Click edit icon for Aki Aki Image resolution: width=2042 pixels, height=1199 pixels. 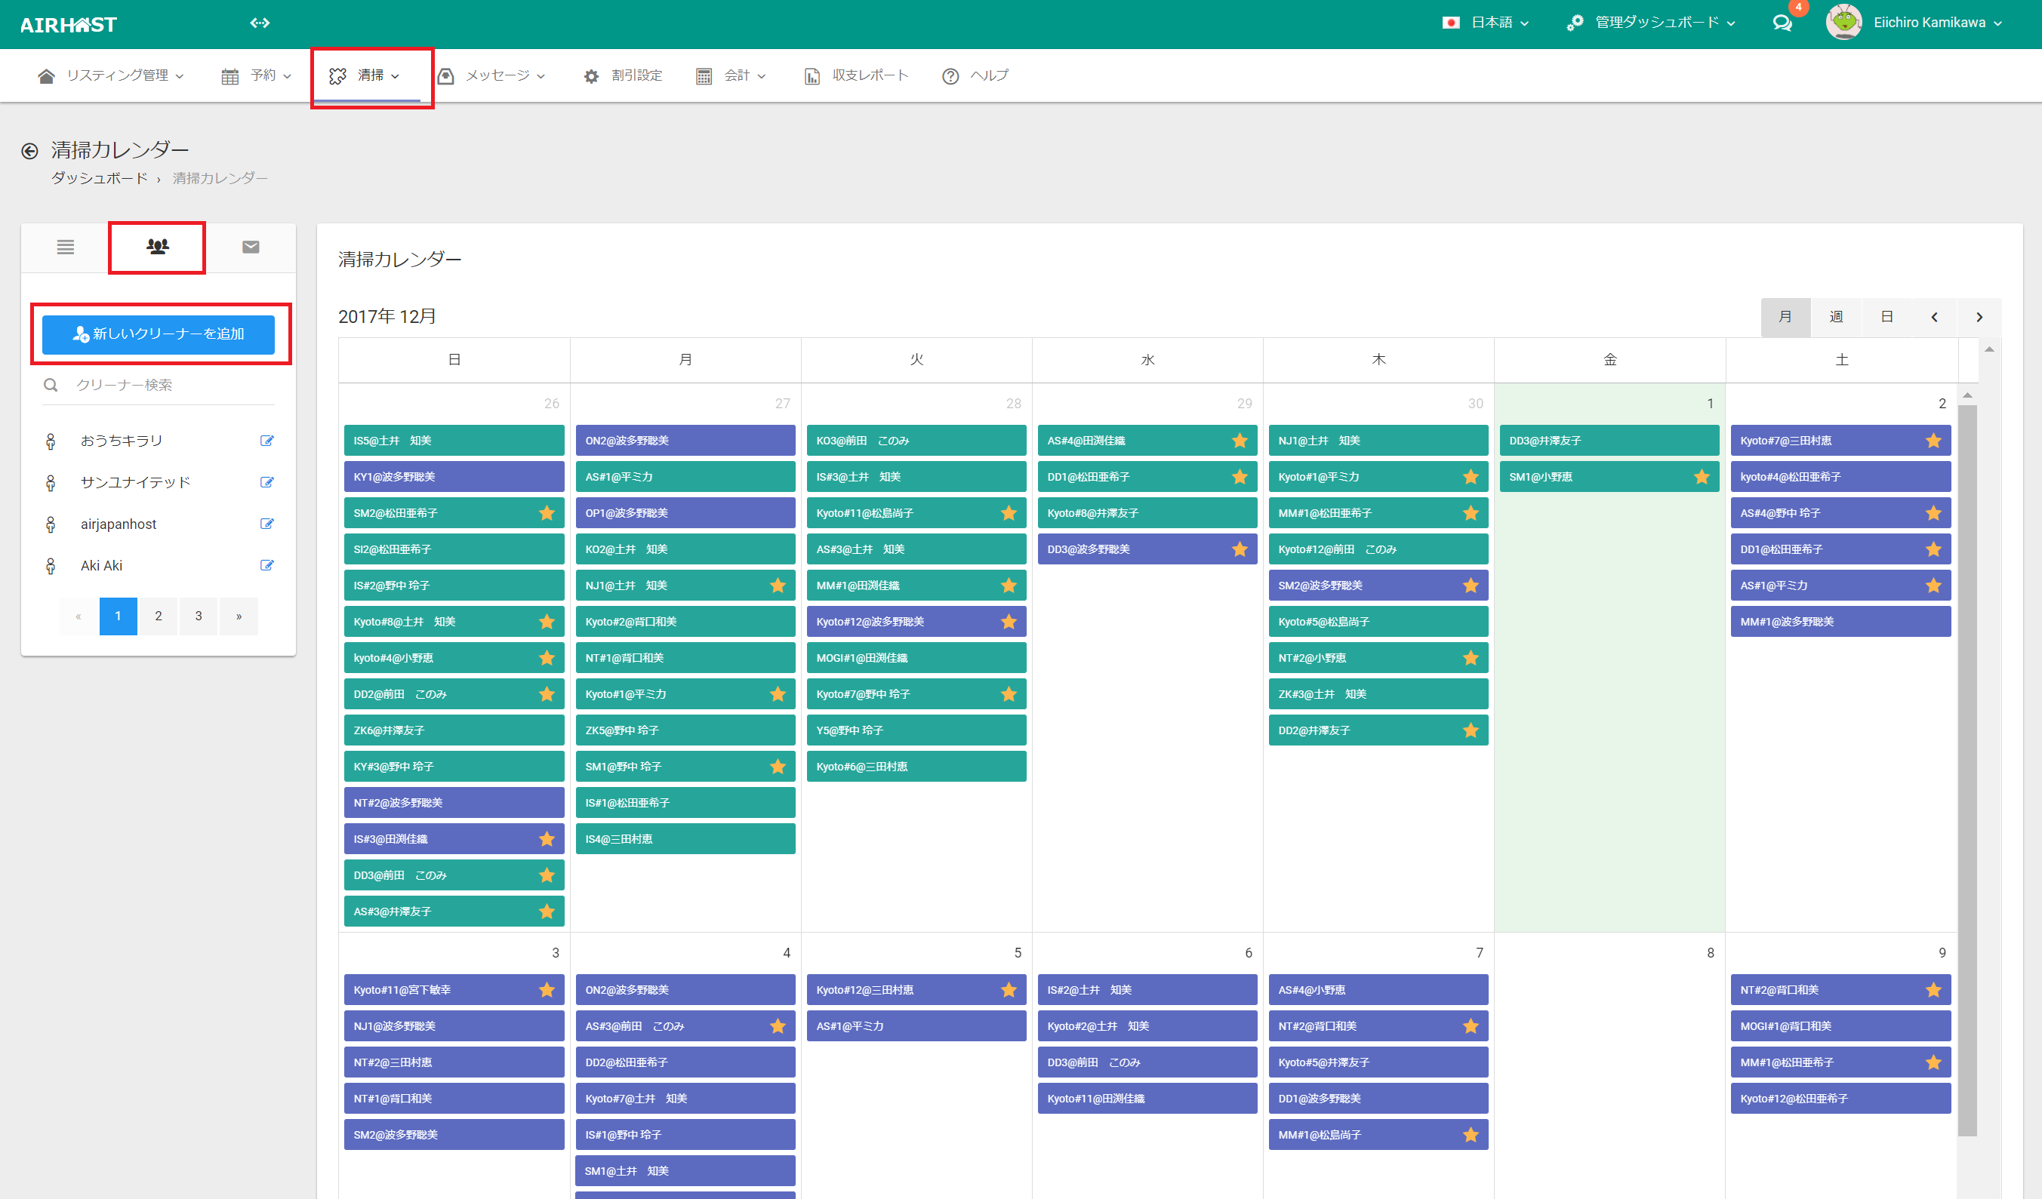tap(266, 565)
